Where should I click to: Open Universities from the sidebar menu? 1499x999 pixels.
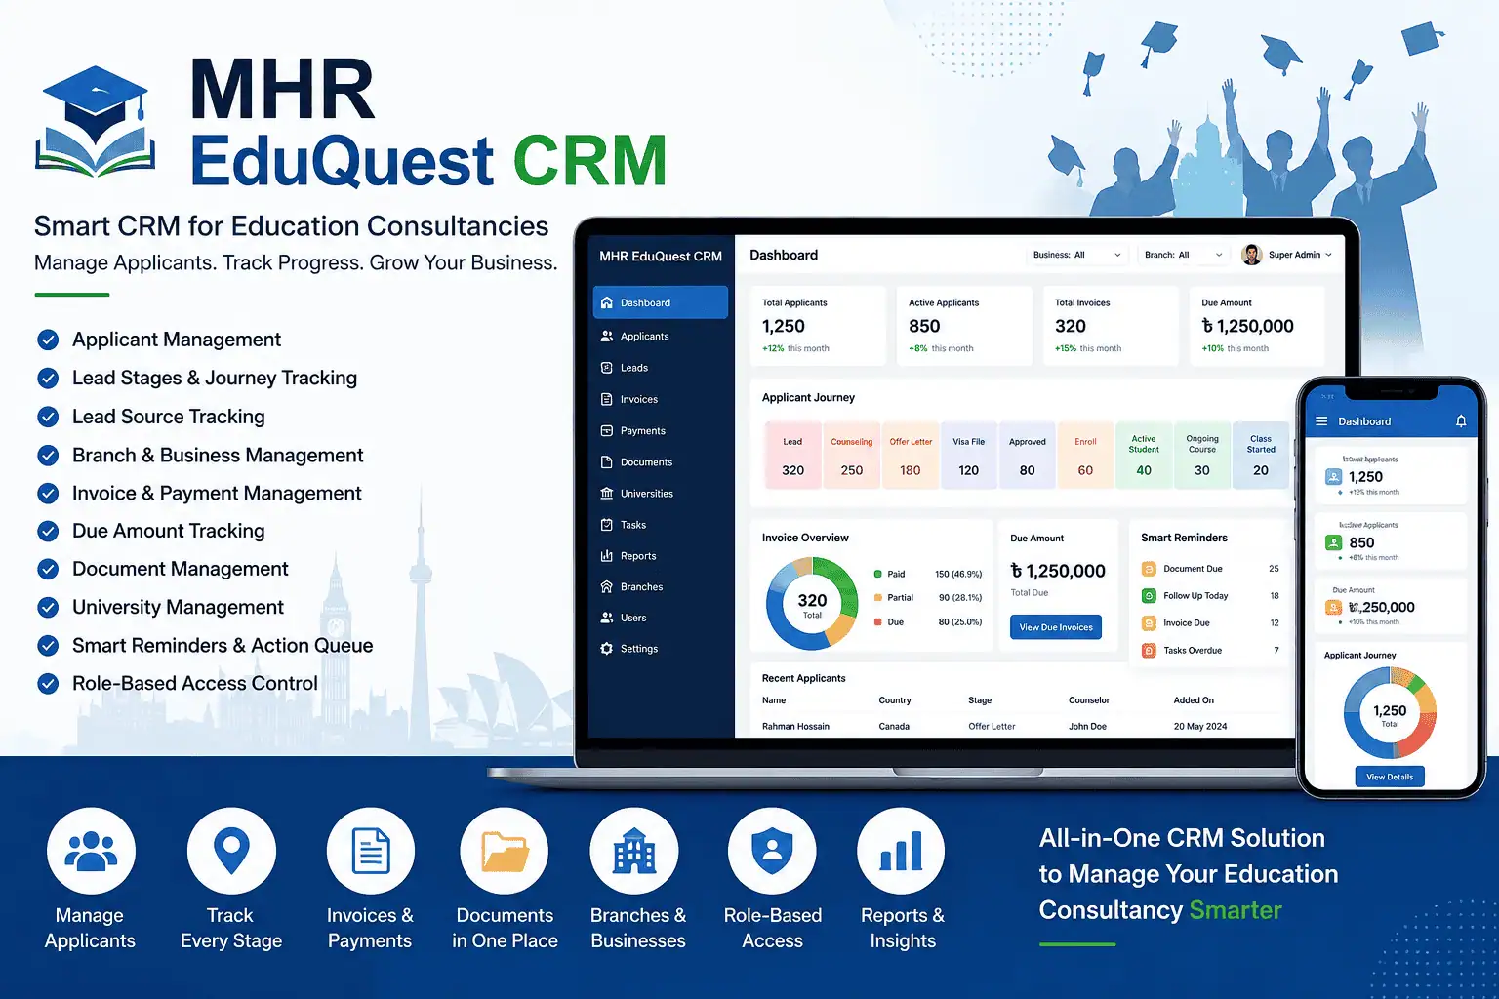tap(661, 493)
